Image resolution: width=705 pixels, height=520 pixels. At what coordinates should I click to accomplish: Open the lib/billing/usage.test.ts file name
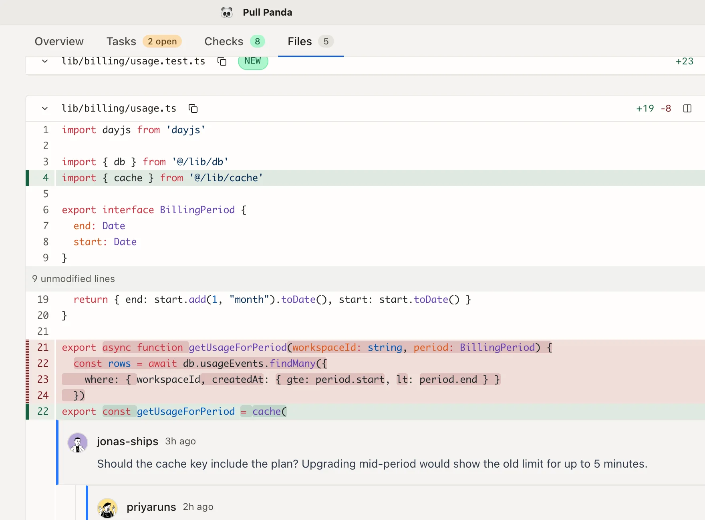133,61
